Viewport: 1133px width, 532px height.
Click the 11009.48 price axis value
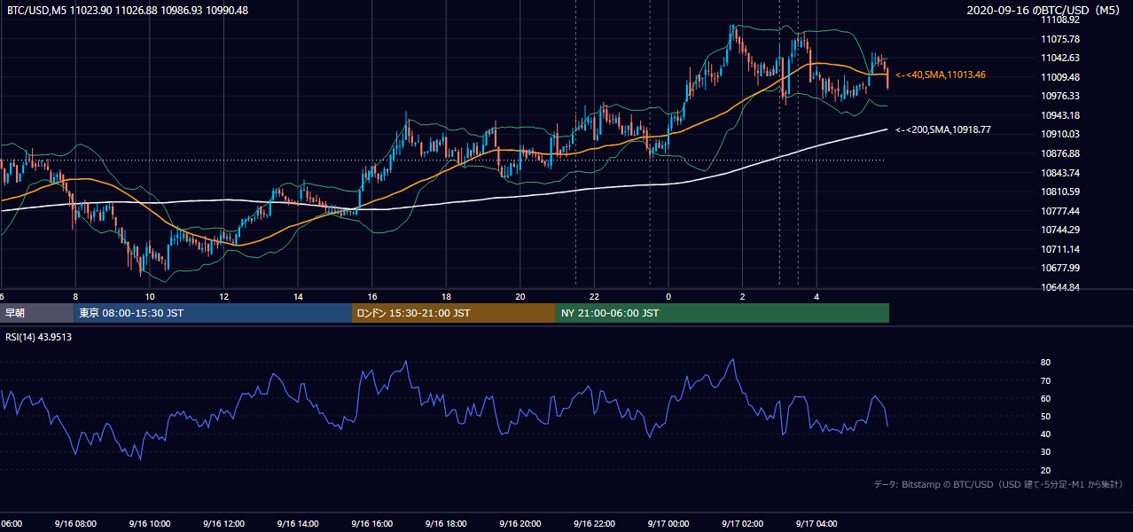[1060, 77]
